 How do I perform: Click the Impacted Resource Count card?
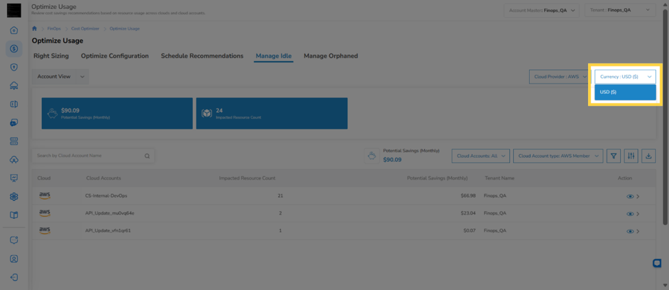click(272, 113)
